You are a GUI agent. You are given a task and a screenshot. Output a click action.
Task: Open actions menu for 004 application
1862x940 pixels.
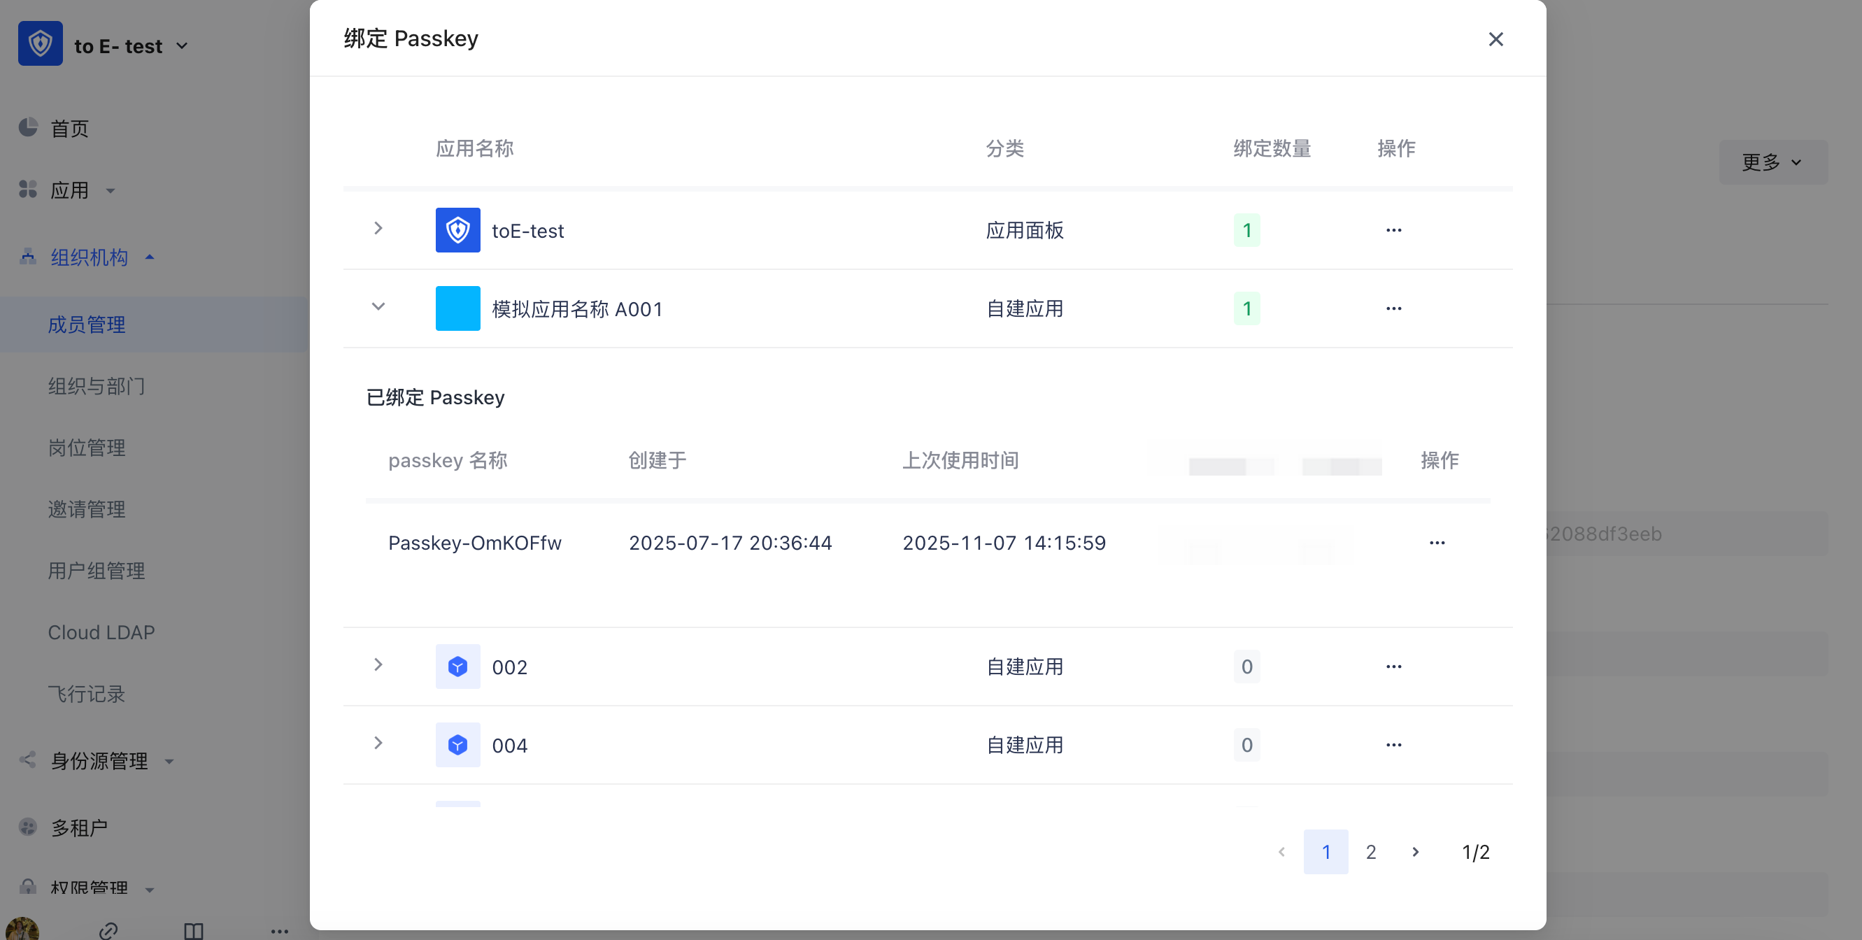(1393, 745)
